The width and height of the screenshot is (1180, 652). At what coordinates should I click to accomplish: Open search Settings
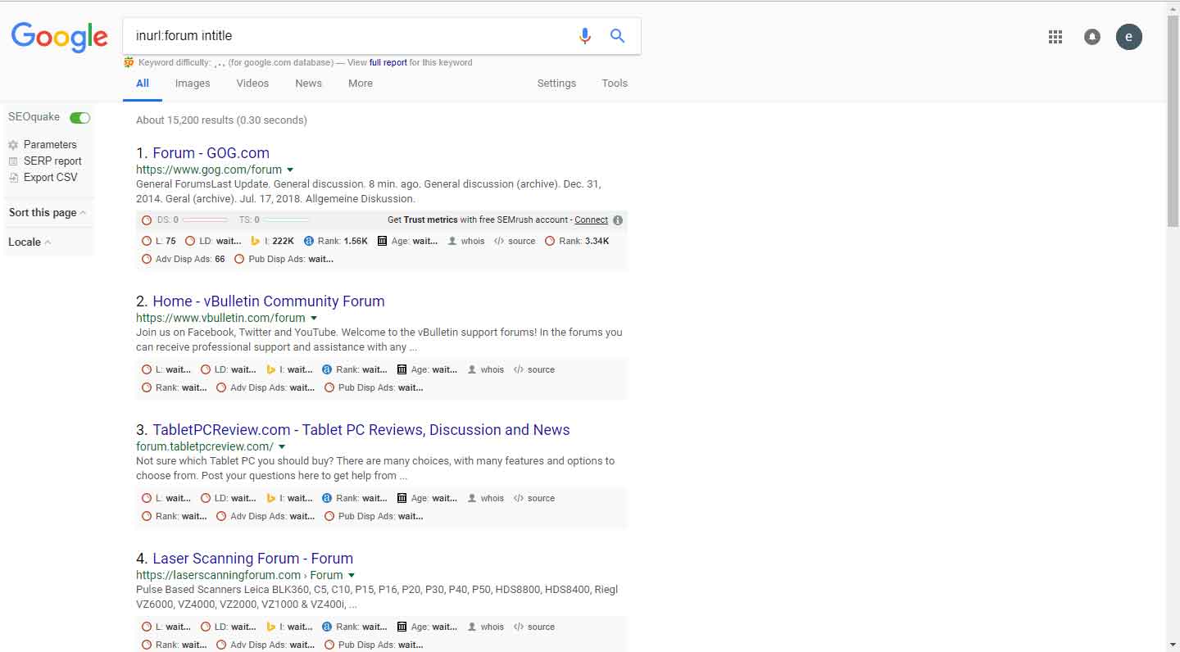click(x=556, y=84)
